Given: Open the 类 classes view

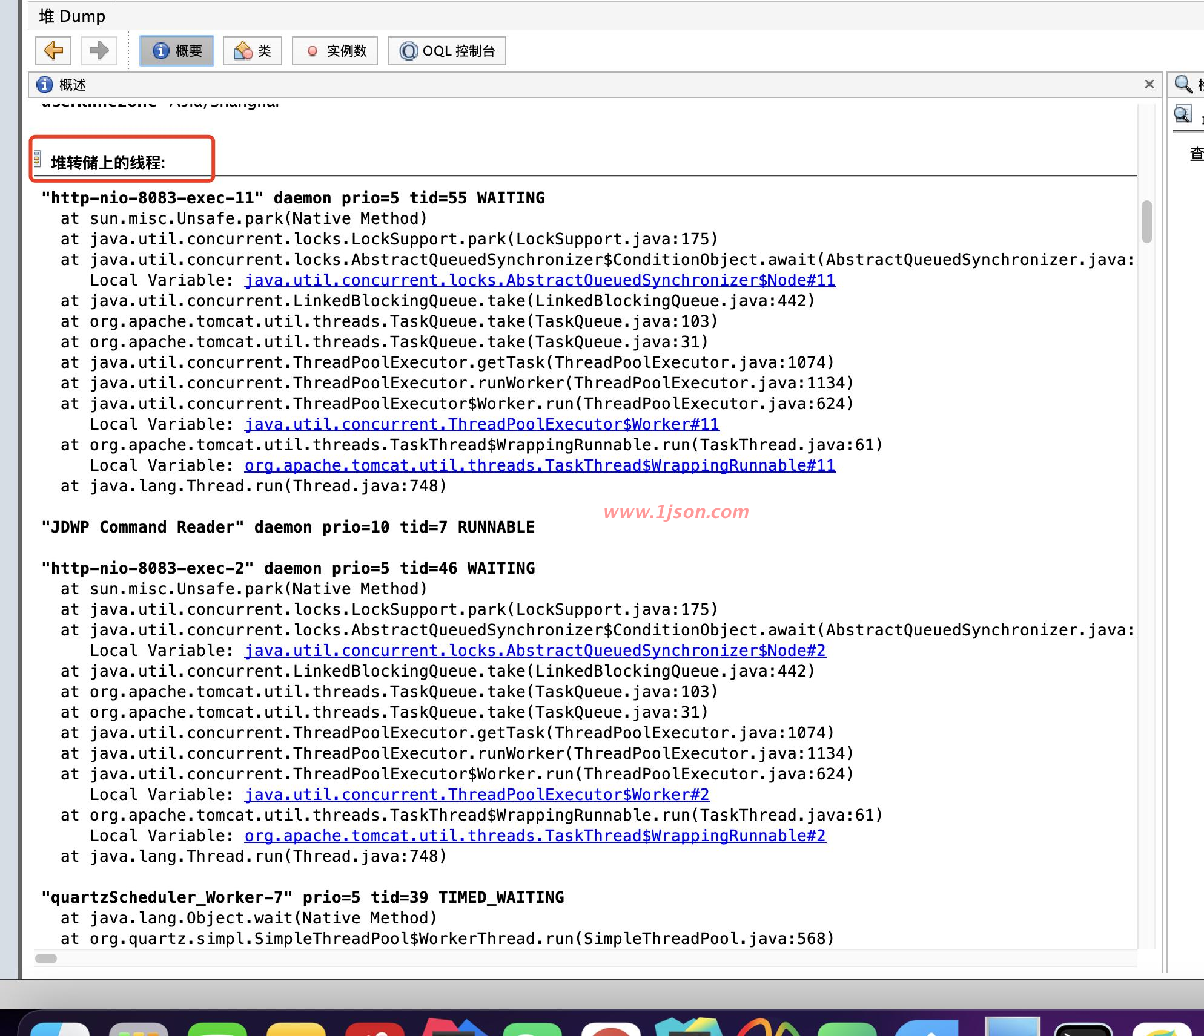Looking at the screenshot, I should [x=253, y=51].
